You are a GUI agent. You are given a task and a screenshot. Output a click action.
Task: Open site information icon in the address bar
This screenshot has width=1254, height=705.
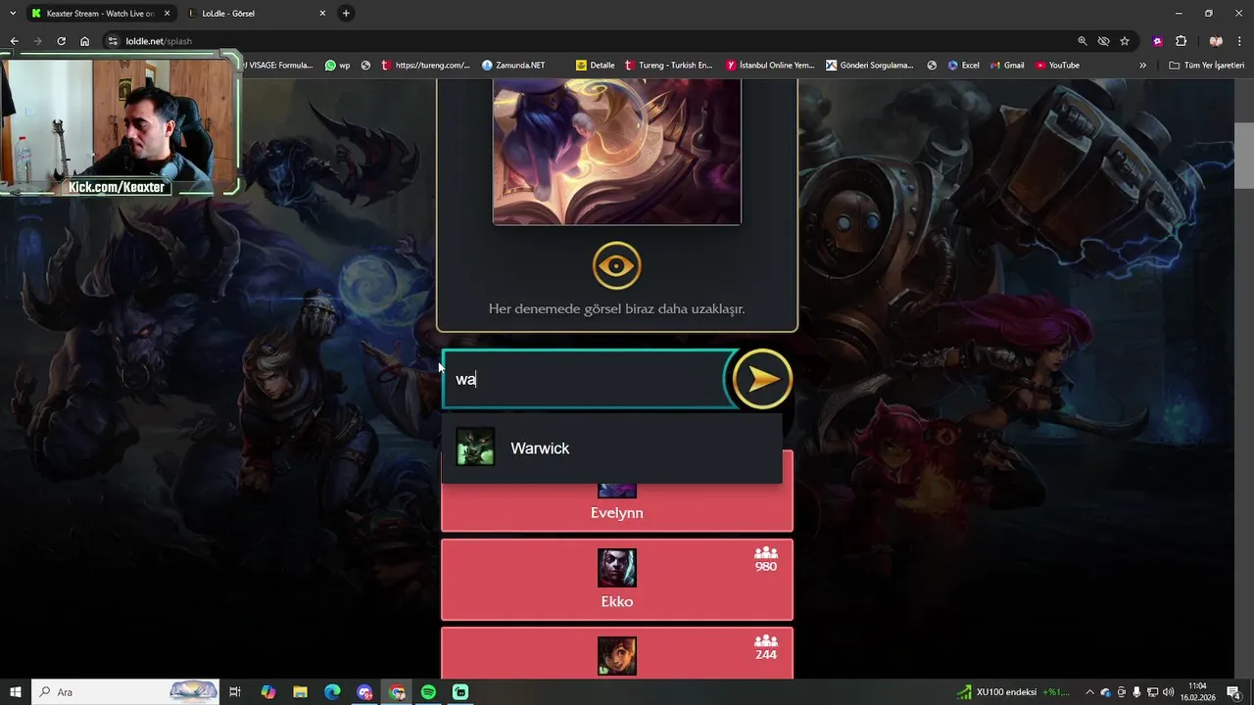[113, 41]
